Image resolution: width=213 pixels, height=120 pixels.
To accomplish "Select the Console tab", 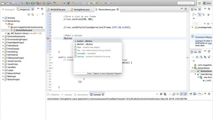I will pos(97,95).
